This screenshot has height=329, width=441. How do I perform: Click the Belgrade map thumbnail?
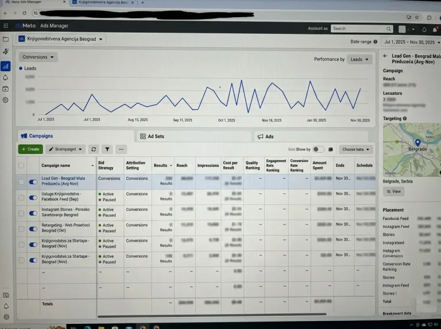click(x=412, y=150)
